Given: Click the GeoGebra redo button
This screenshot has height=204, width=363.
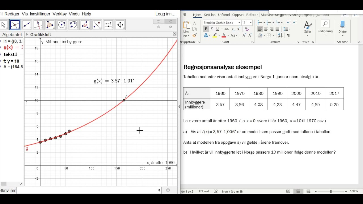Looking at the screenshot, I should pos(171,22).
